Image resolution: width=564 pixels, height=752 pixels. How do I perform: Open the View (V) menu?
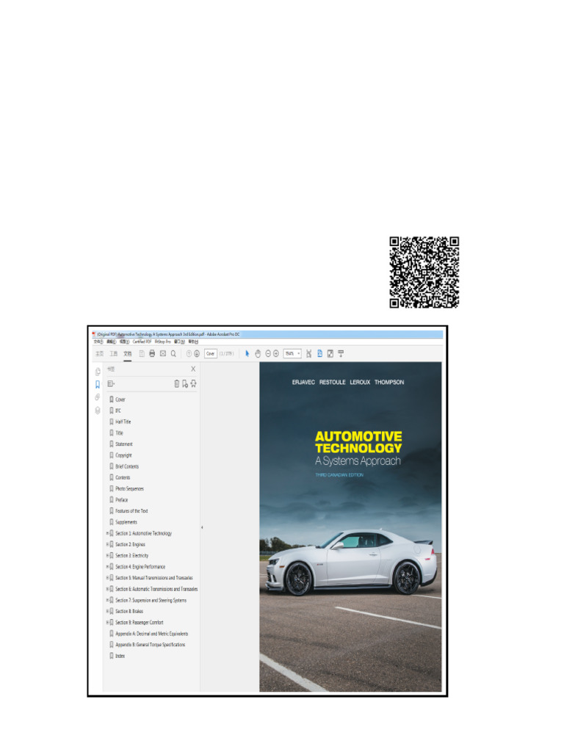125,342
